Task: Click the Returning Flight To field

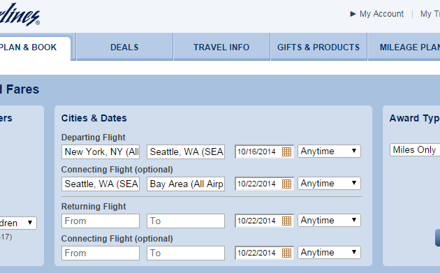Action: pyautogui.click(x=186, y=221)
